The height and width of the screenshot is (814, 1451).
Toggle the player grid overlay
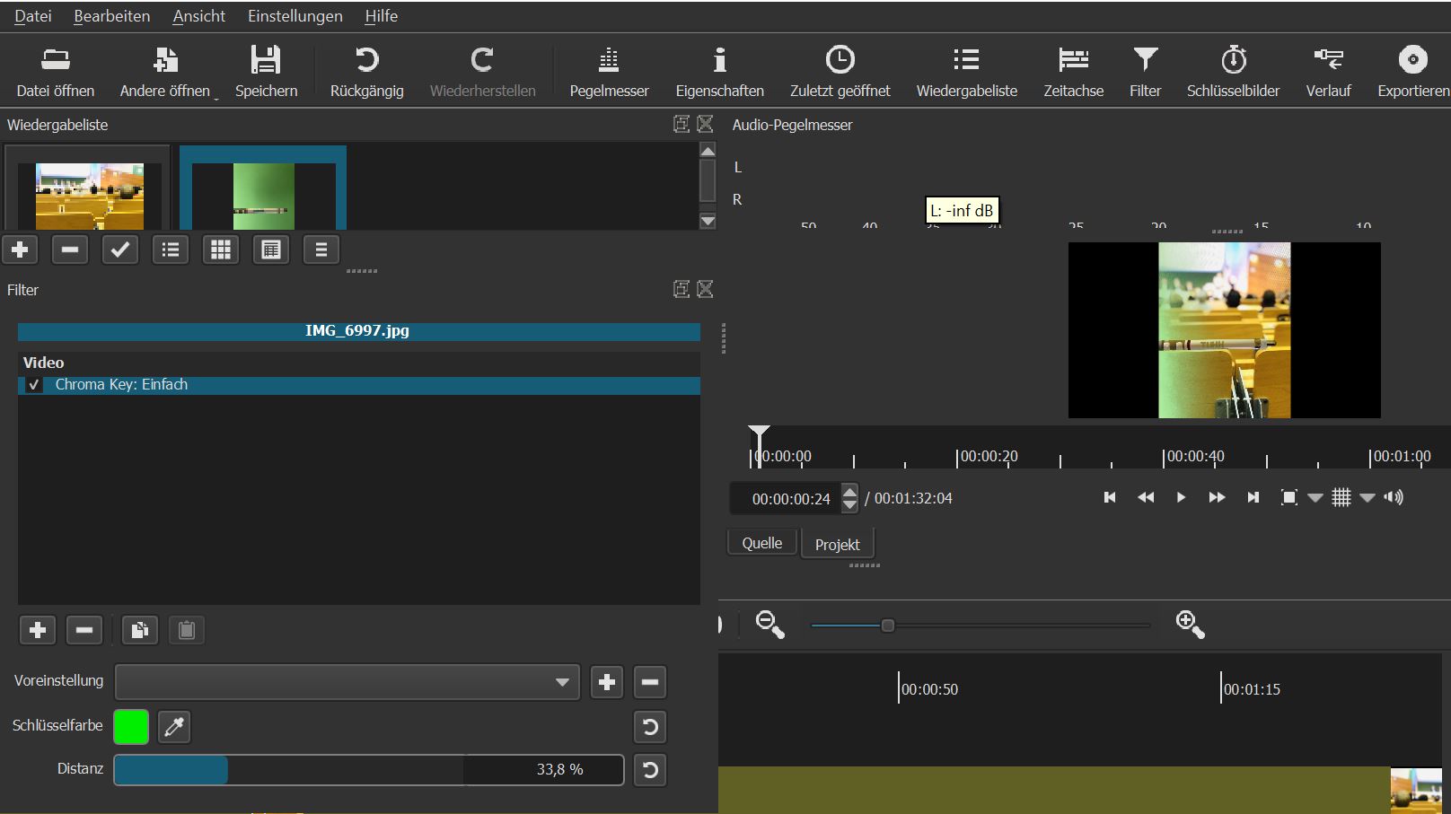(1341, 497)
